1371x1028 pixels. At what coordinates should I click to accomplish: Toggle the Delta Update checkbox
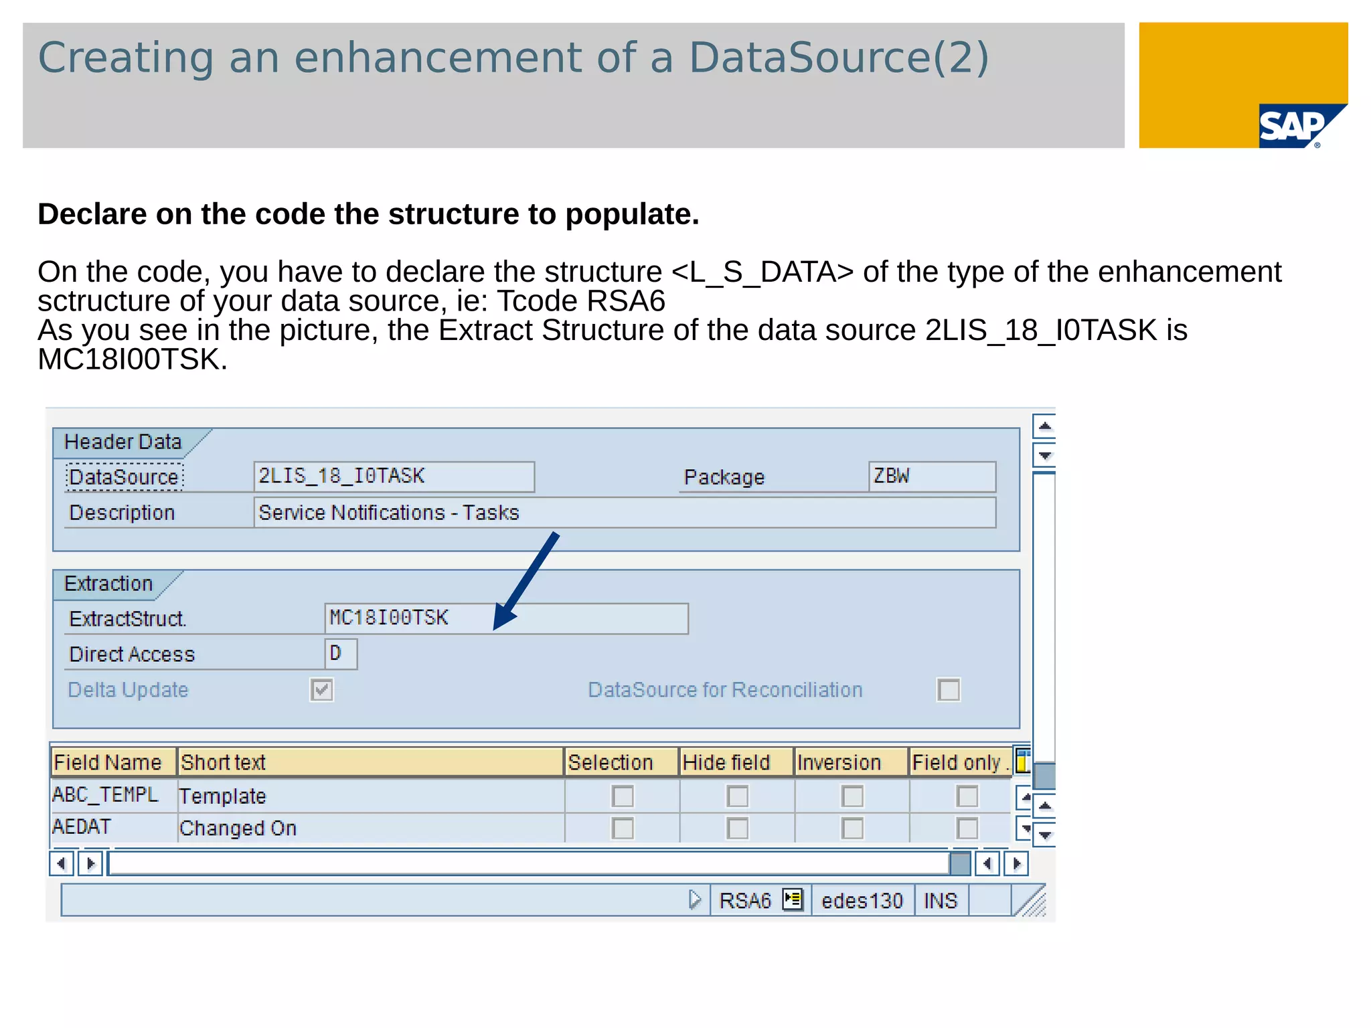[322, 689]
